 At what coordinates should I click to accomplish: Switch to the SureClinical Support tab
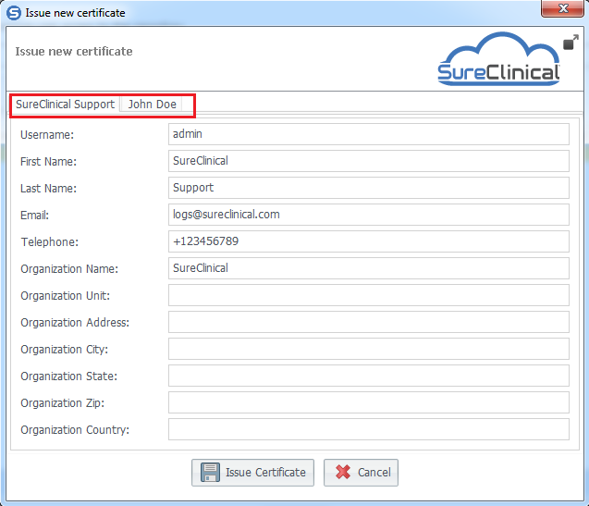(x=66, y=105)
